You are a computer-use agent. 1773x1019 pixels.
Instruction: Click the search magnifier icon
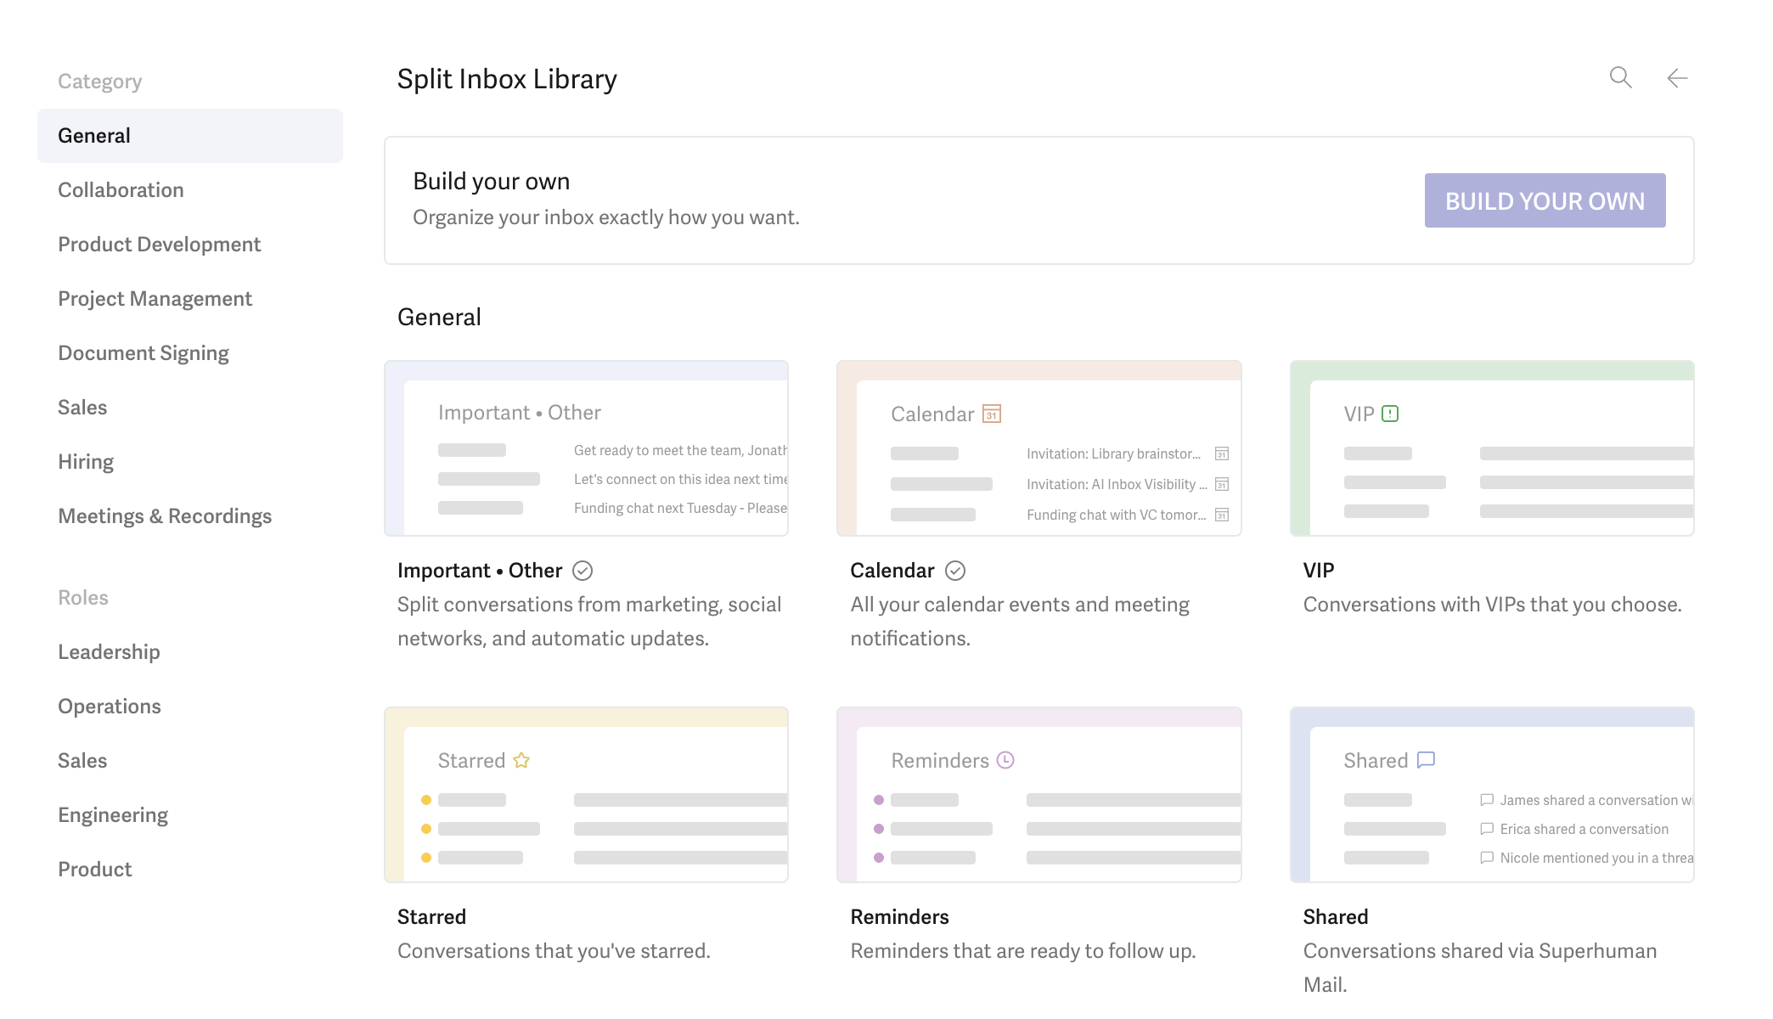tap(1620, 78)
